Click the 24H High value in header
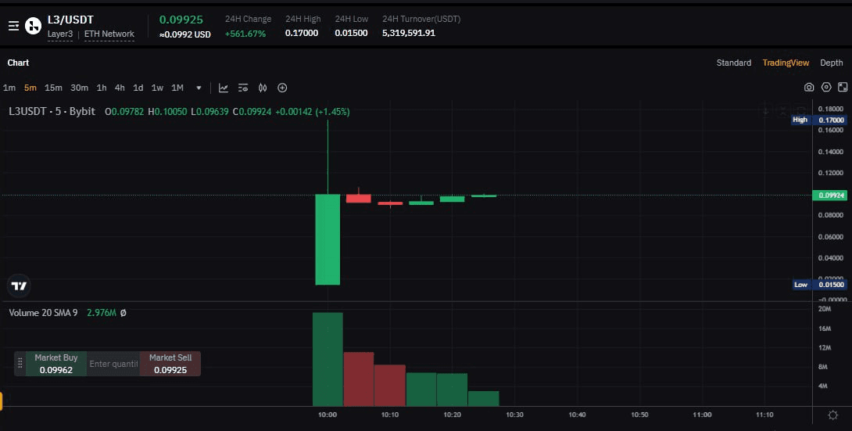The image size is (852, 431). pos(302,33)
